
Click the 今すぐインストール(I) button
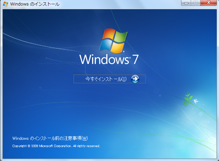(109, 79)
